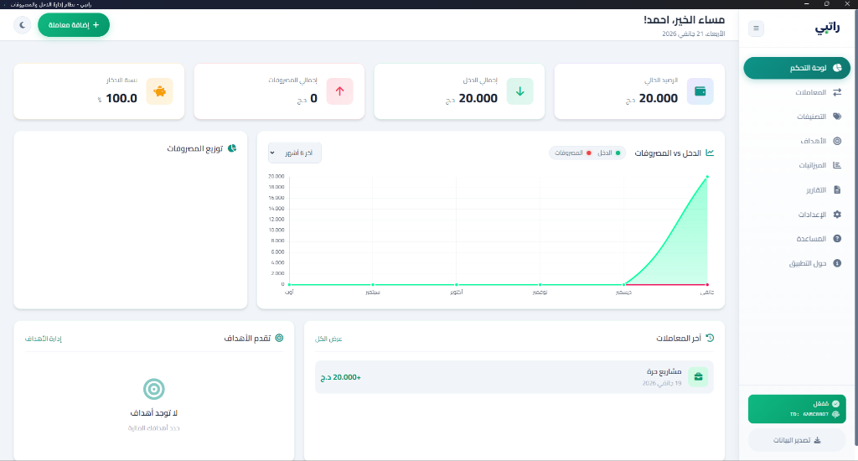
Task: Open المعاملات via its swap-arrows icon
Action: pos(837,92)
